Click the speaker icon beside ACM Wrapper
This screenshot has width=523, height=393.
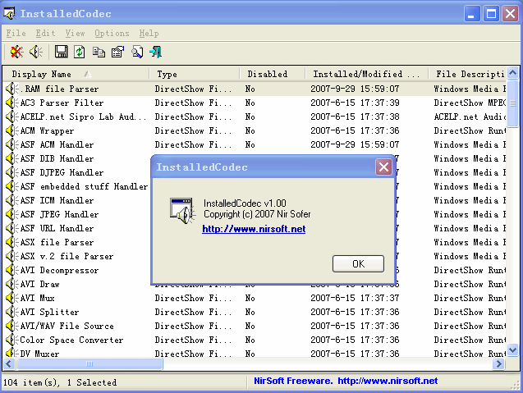pyautogui.click(x=12, y=130)
